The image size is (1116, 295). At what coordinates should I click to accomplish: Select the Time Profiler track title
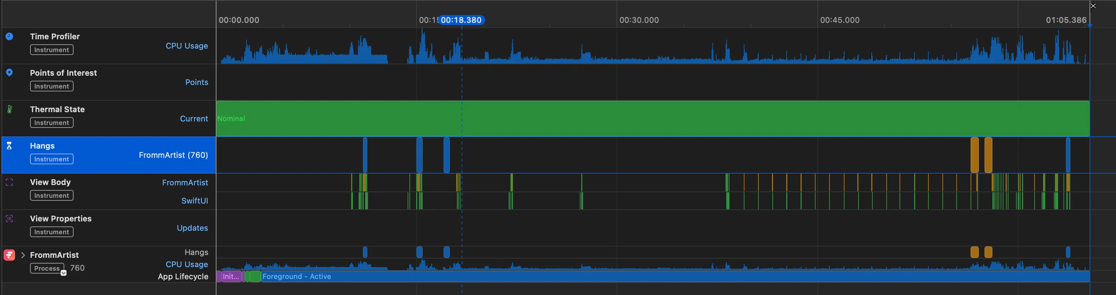coord(55,36)
